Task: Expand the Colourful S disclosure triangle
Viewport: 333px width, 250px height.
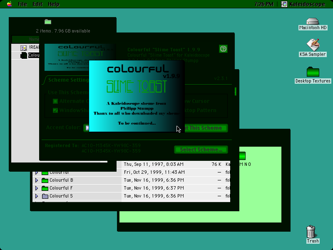Action: [x=37, y=196]
